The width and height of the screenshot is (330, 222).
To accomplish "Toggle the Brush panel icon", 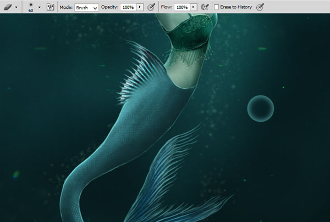I will 50,7.
